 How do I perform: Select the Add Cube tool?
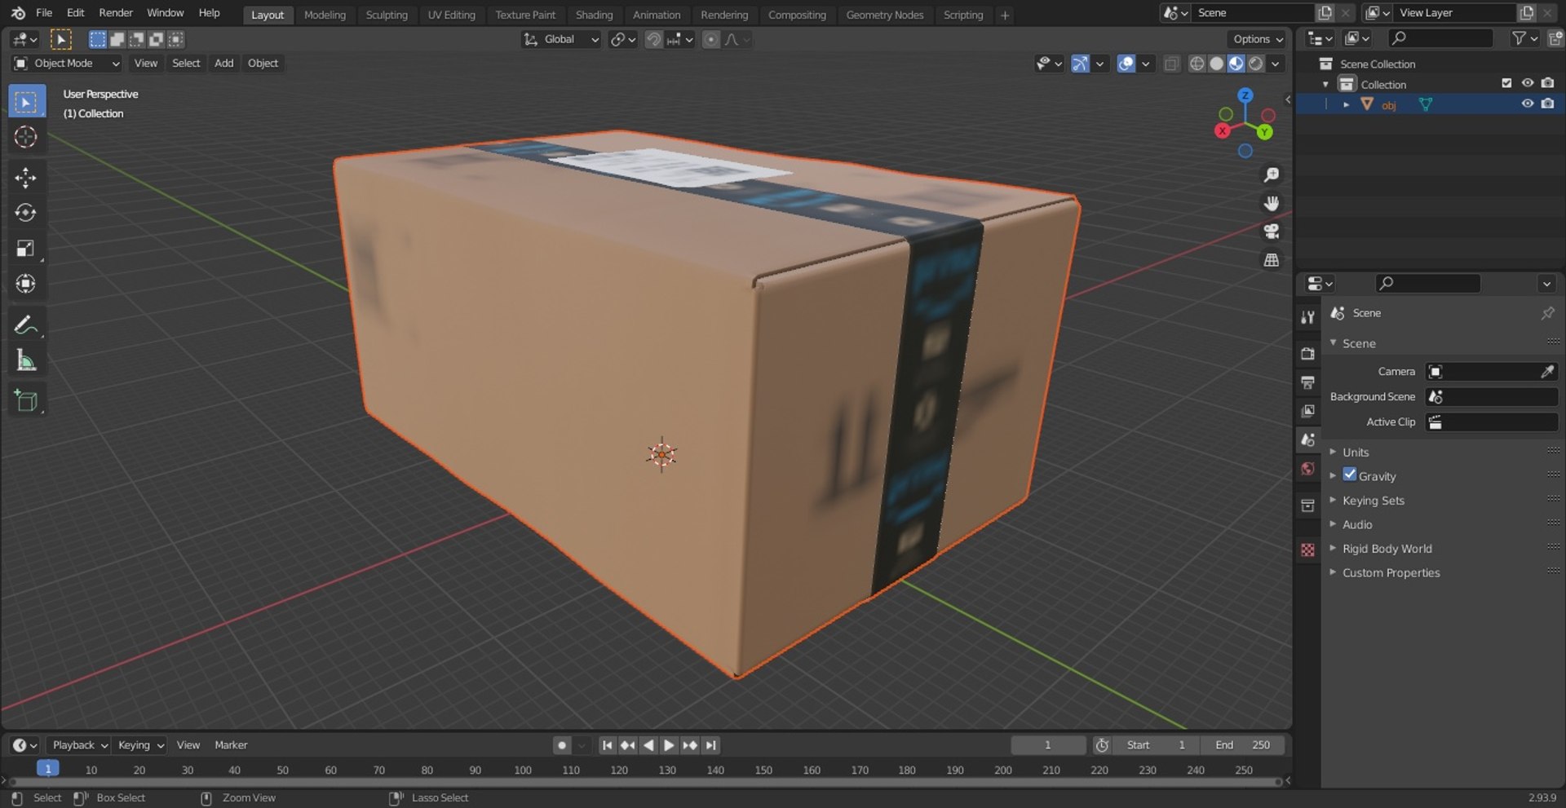(26, 400)
